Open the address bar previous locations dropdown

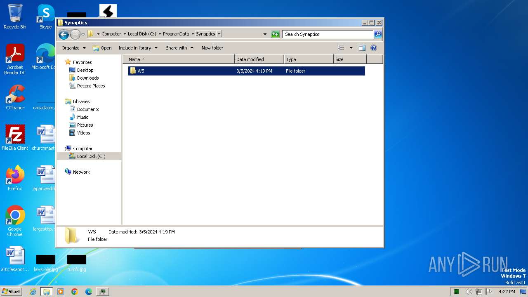coord(265,34)
